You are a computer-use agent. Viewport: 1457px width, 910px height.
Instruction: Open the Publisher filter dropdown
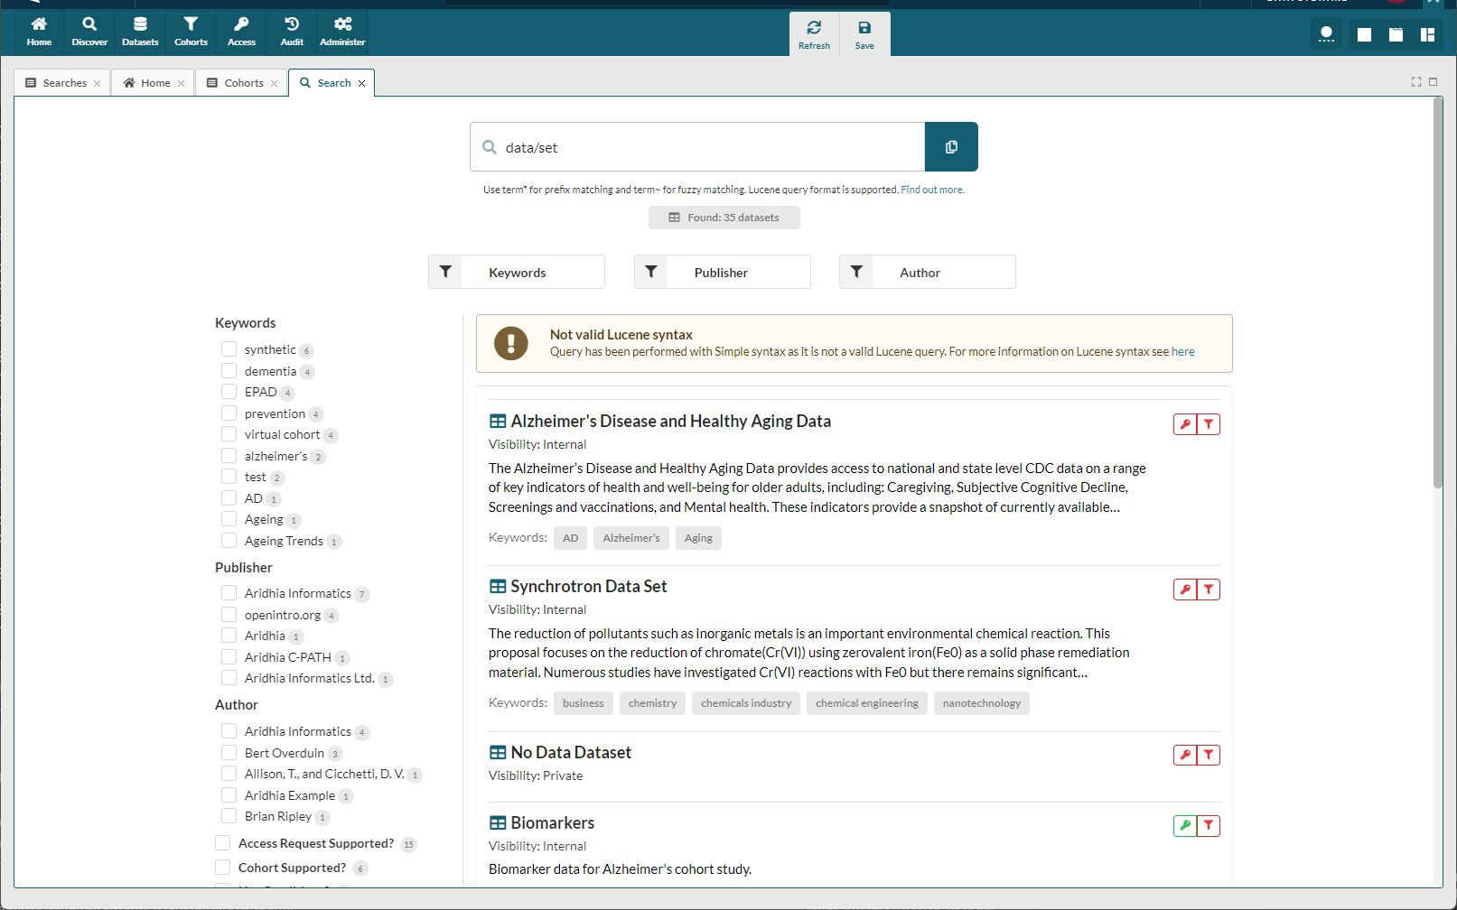(x=722, y=272)
